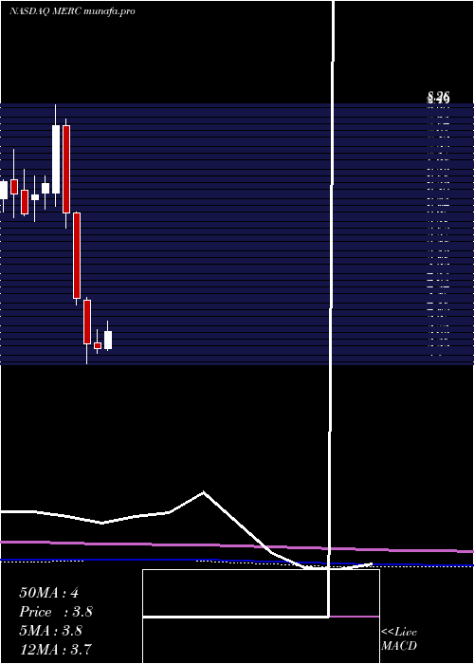Image resolution: width=474 pixels, height=664 pixels.
Task: Click the NASDAQ MERC munafa.pro title text
Action: click(x=72, y=11)
